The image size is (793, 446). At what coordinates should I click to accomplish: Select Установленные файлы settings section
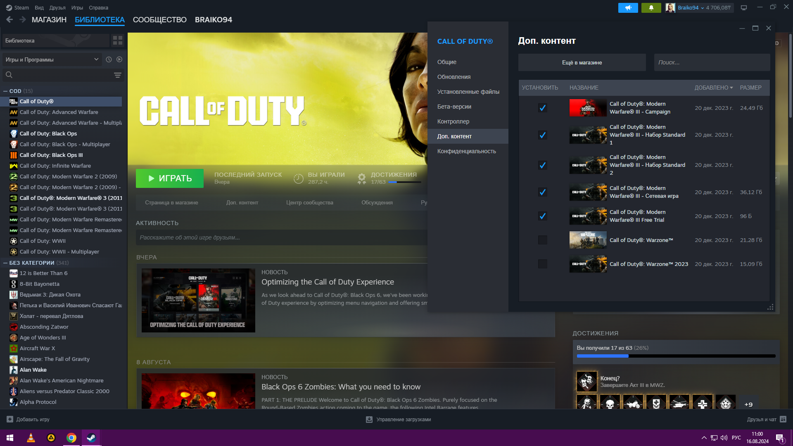tap(468, 92)
